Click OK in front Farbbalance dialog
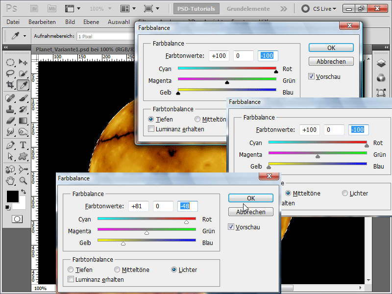This screenshot has width=392, height=294. coord(251,198)
